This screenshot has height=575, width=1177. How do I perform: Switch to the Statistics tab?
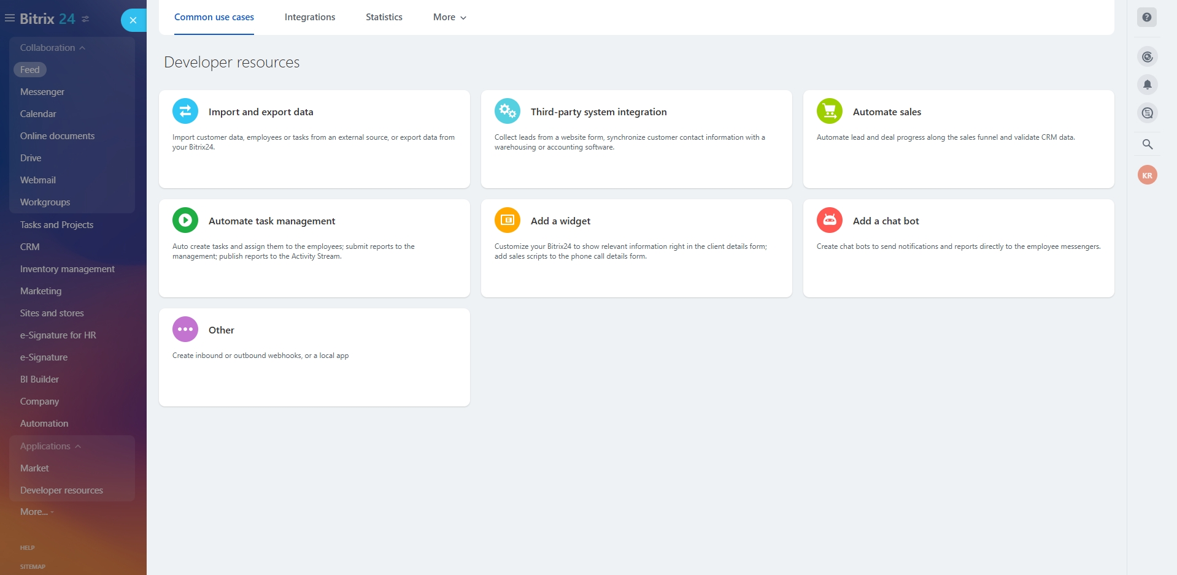tap(384, 17)
